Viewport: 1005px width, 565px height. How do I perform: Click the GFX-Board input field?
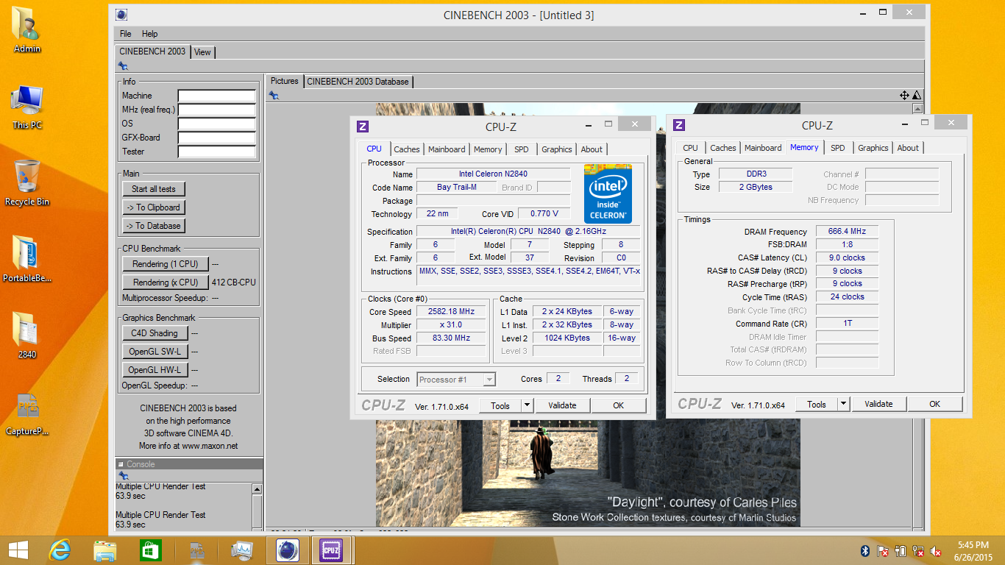point(217,138)
